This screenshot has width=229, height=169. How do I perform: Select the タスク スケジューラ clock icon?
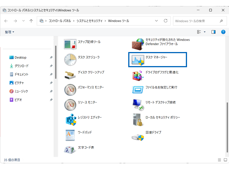click(70, 60)
